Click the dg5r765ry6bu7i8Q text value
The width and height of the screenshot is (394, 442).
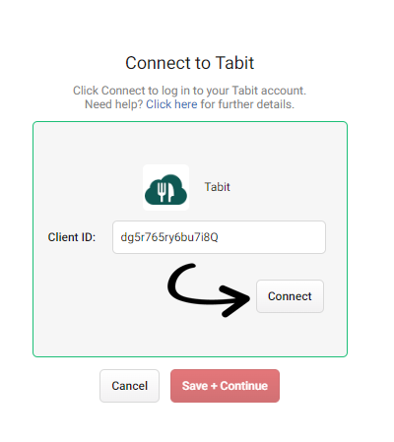[169, 237]
